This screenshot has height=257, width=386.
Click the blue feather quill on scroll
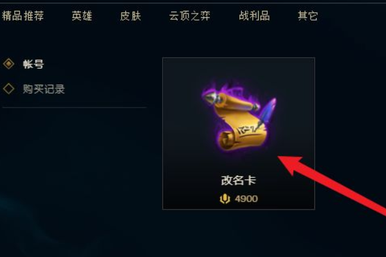(x=268, y=112)
